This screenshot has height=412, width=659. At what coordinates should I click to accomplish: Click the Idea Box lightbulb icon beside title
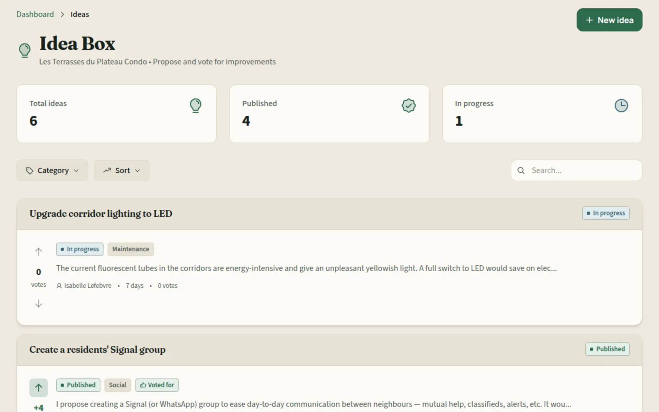[x=25, y=50]
